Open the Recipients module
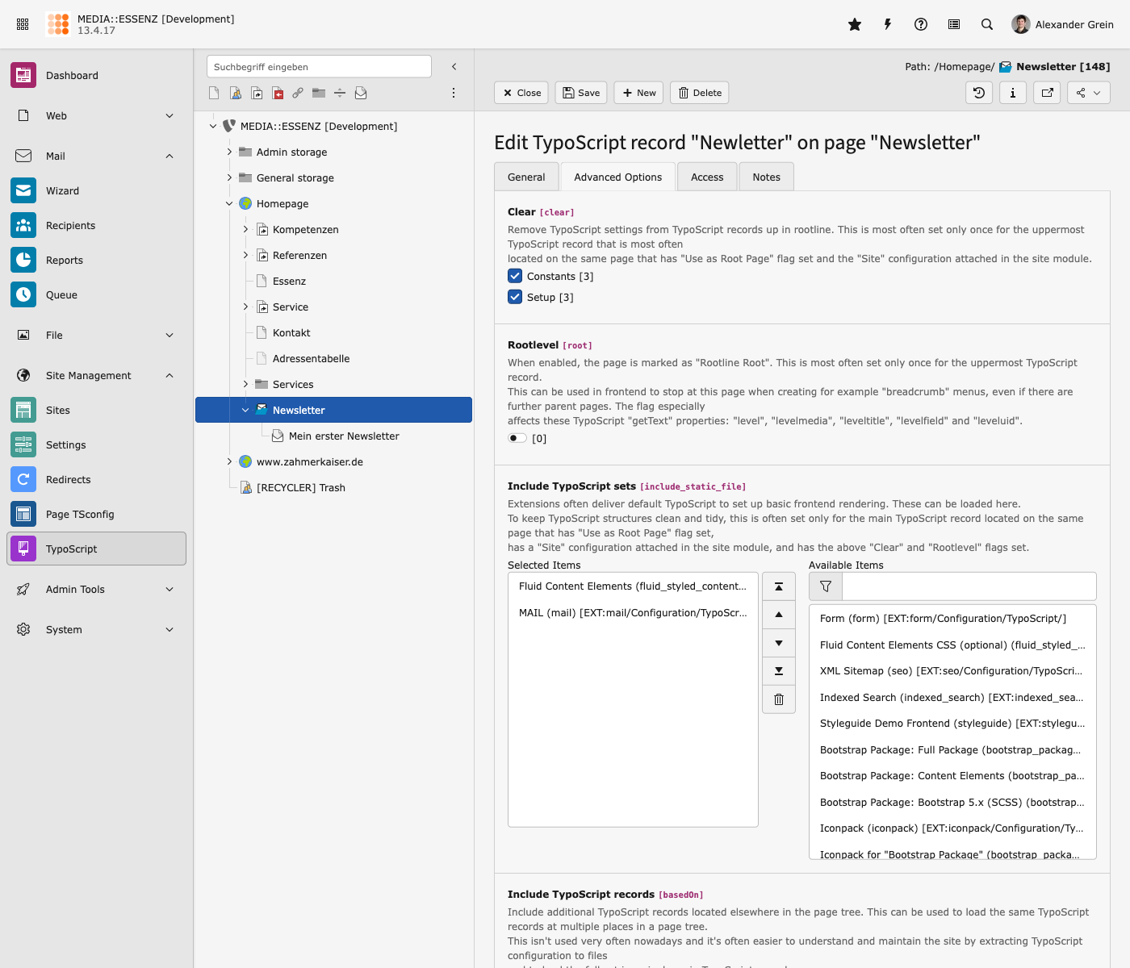The width and height of the screenshot is (1130, 968). (96, 225)
